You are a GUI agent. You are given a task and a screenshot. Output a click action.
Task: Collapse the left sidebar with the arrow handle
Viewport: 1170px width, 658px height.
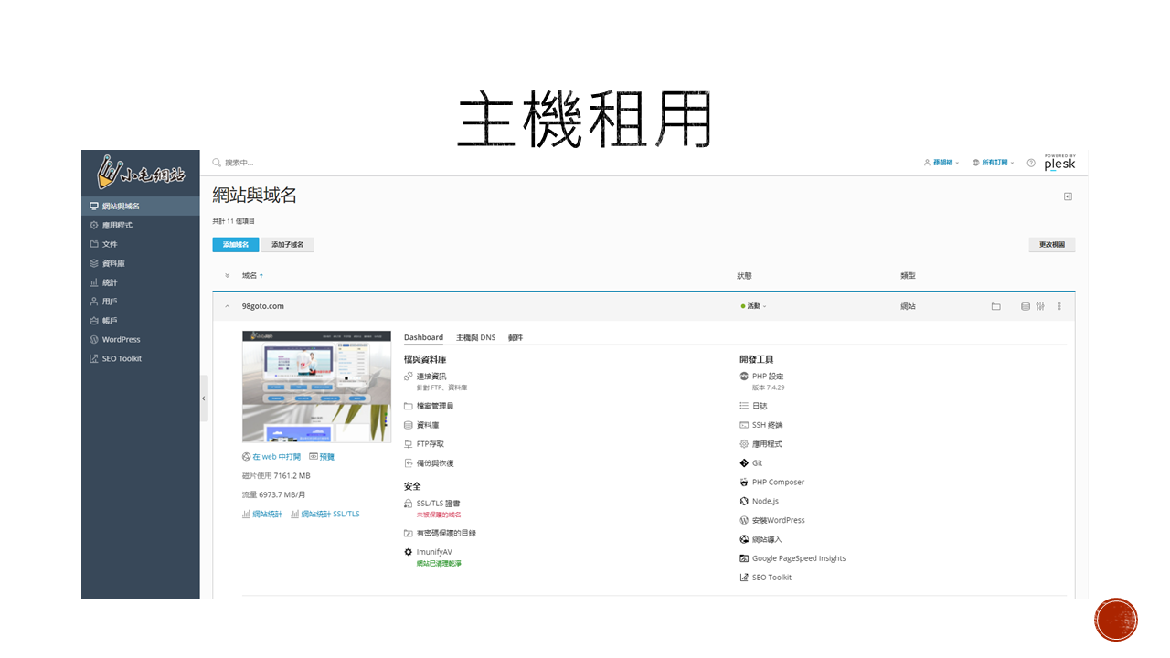[x=204, y=398]
